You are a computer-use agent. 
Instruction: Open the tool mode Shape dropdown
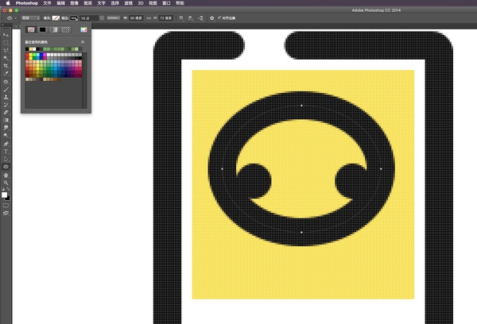click(x=30, y=18)
